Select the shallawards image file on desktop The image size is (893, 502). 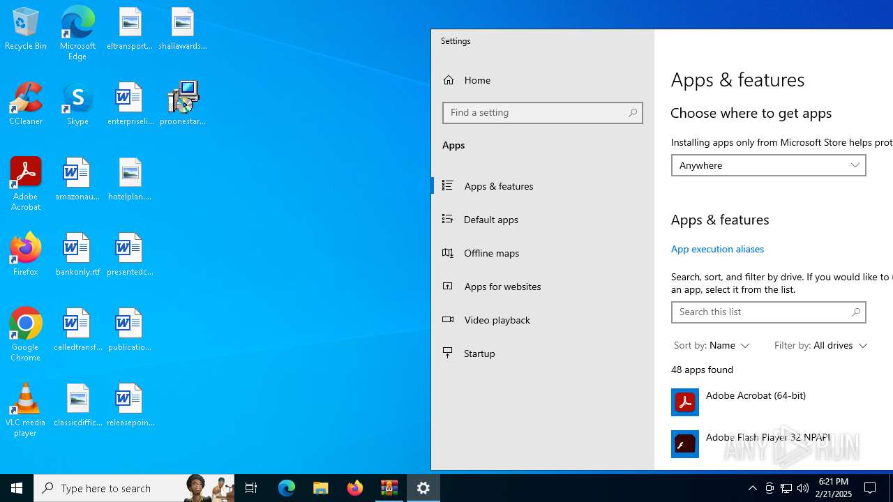[x=182, y=29]
